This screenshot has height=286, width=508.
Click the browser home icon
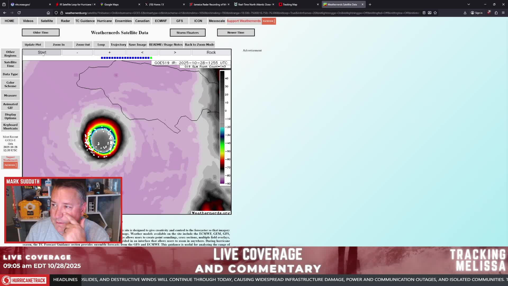[x=48, y=13]
